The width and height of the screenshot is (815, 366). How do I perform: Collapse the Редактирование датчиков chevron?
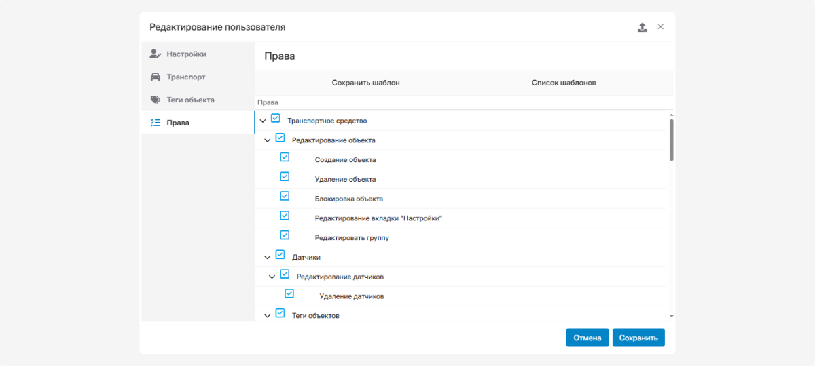pyautogui.click(x=272, y=277)
